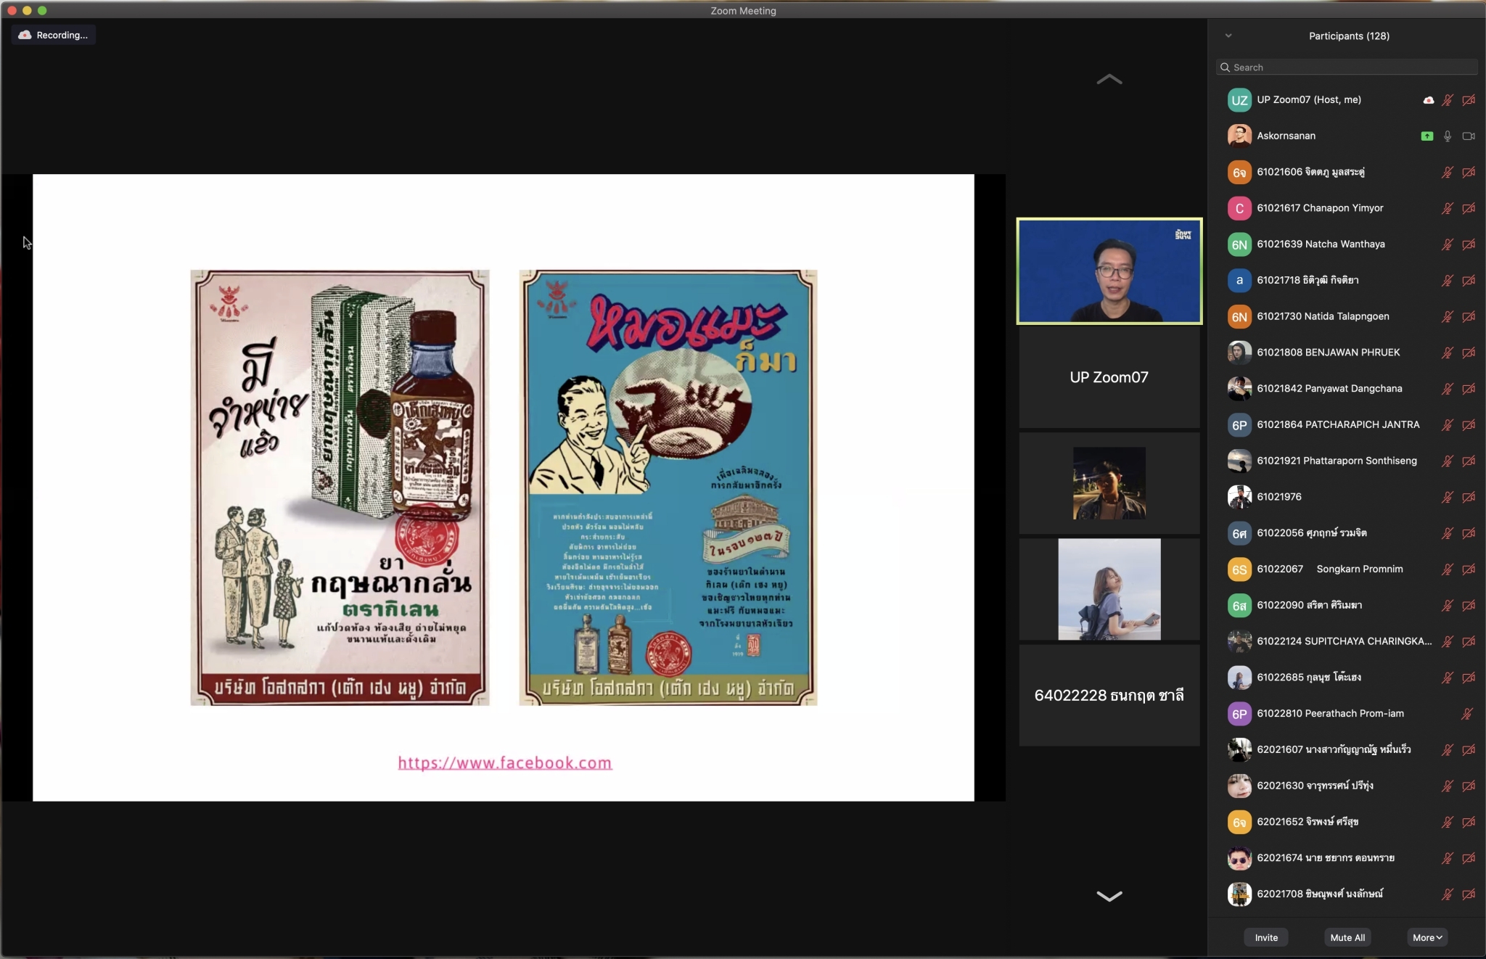Click video-off icon for 61021639 Natcha Wanthaya
This screenshot has height=959, width=1486.
click(1469, 244)
